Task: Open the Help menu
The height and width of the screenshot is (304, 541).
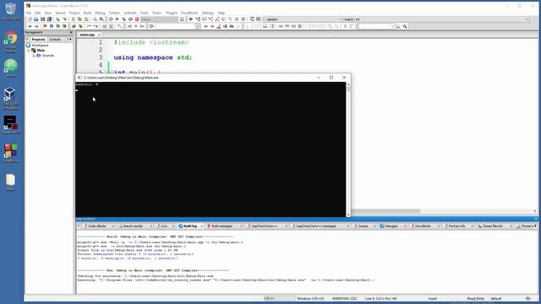Action: coord(221,13)
